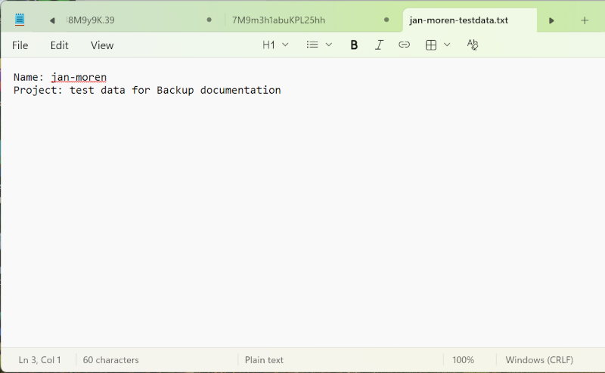Click Windows (CRLF) line ending indicator
Screen dimensions: 605x373
[539, 360]
